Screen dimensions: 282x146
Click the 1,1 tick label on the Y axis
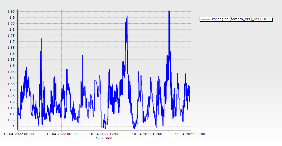tap(12, 114)
